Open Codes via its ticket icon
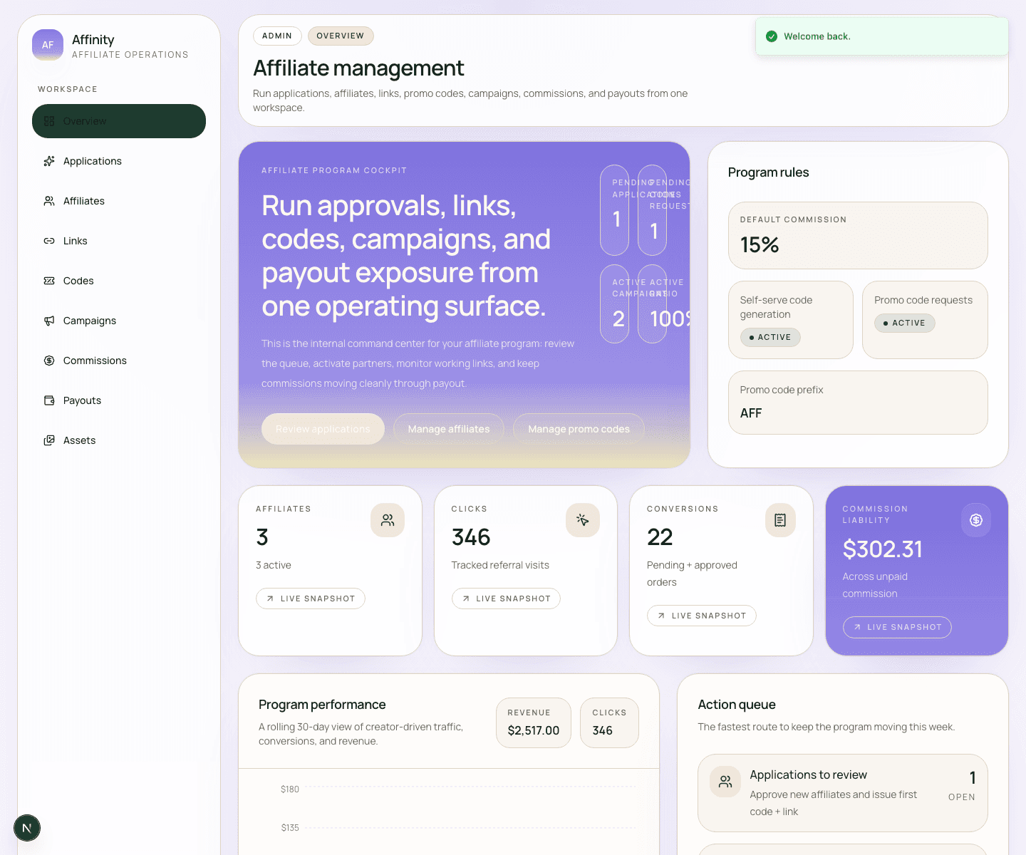The image size is (1026, 855). click(x=48, y=281)
